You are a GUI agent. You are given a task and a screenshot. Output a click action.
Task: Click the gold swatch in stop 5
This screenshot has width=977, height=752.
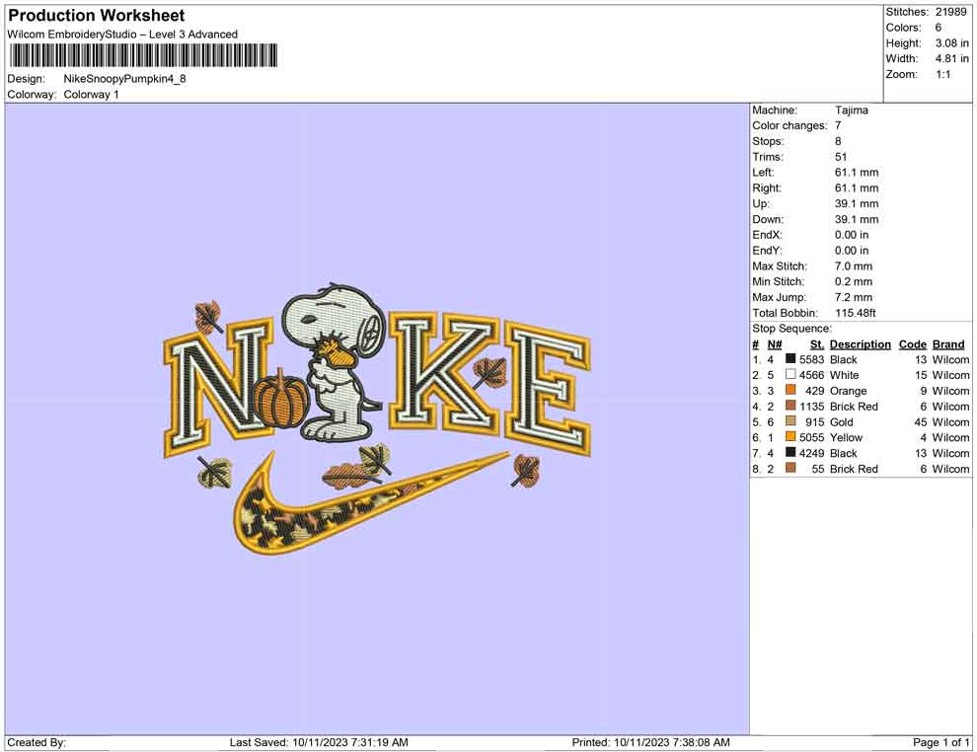pos(790,422)
